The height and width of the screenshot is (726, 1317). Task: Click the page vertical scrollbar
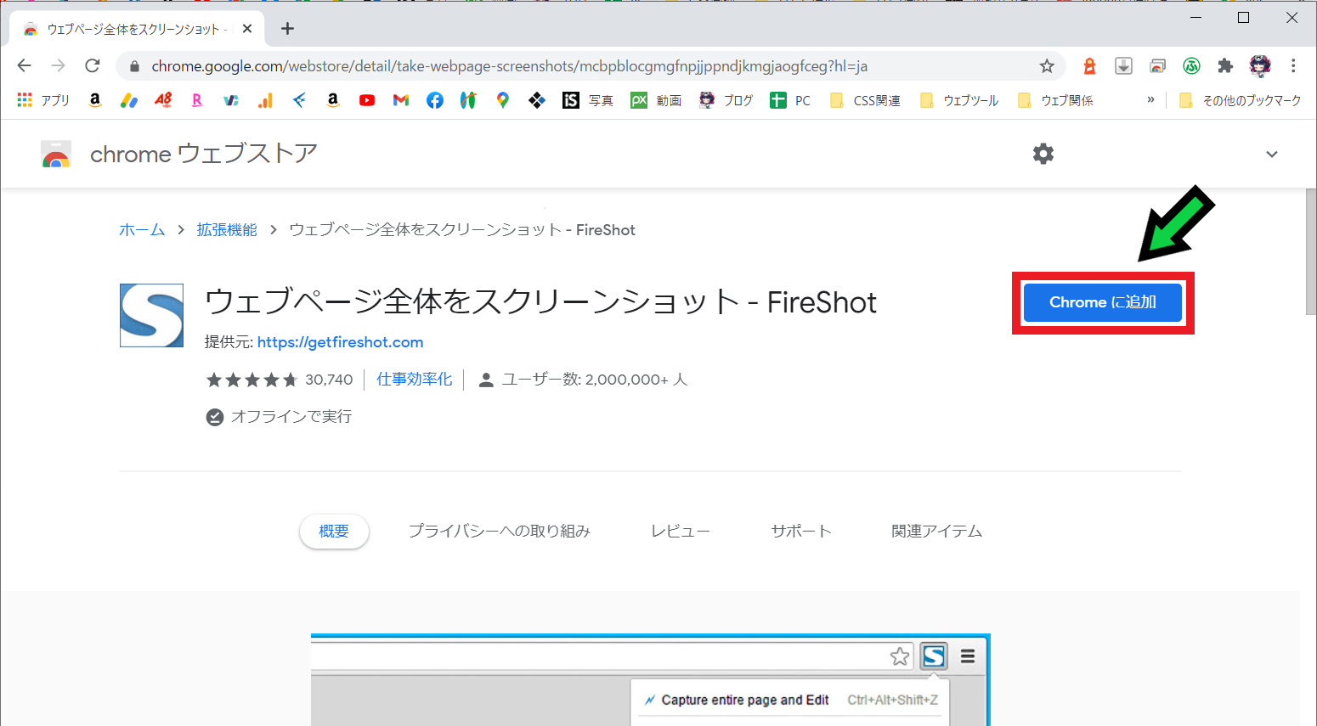pos(1310,252)
